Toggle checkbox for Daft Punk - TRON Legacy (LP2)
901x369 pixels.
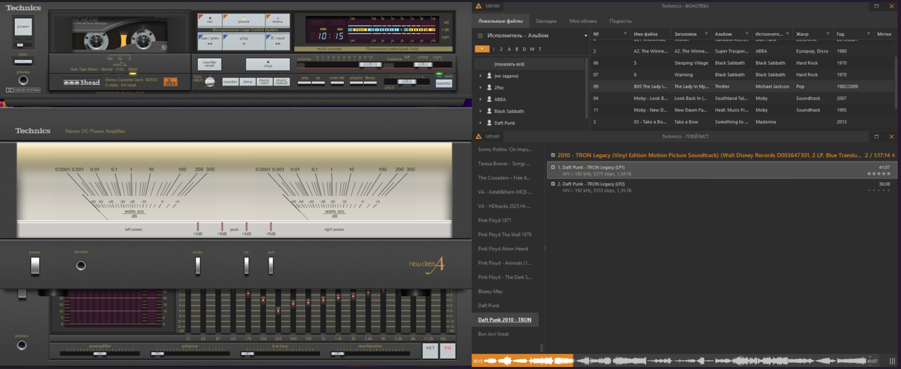[x=552, y=183]
